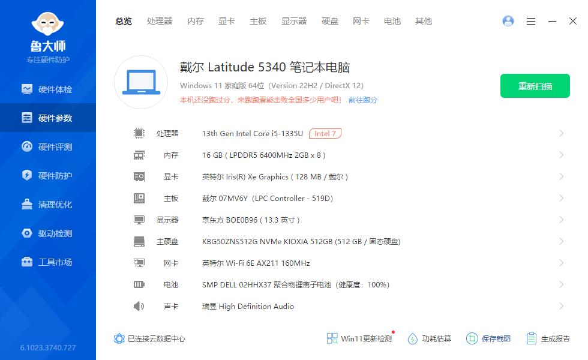Expand the 主硬盘 row chevron
The width and height of the screenshot is (588, 360).
coord(562,241)
